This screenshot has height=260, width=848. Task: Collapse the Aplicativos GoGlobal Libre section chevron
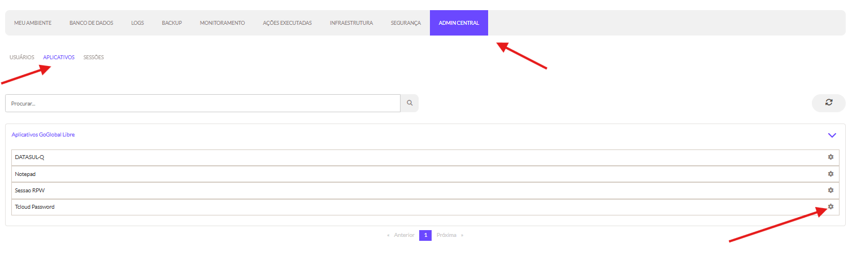832,135
